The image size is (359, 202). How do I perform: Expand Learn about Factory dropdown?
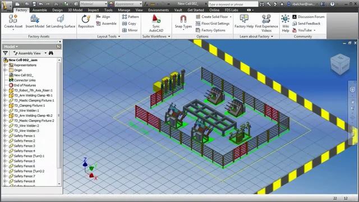click(x=272, y=36)
